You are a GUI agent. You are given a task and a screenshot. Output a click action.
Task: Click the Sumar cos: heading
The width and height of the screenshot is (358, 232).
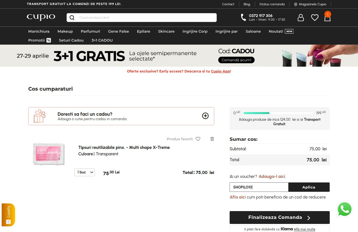[x=244, y=139]
